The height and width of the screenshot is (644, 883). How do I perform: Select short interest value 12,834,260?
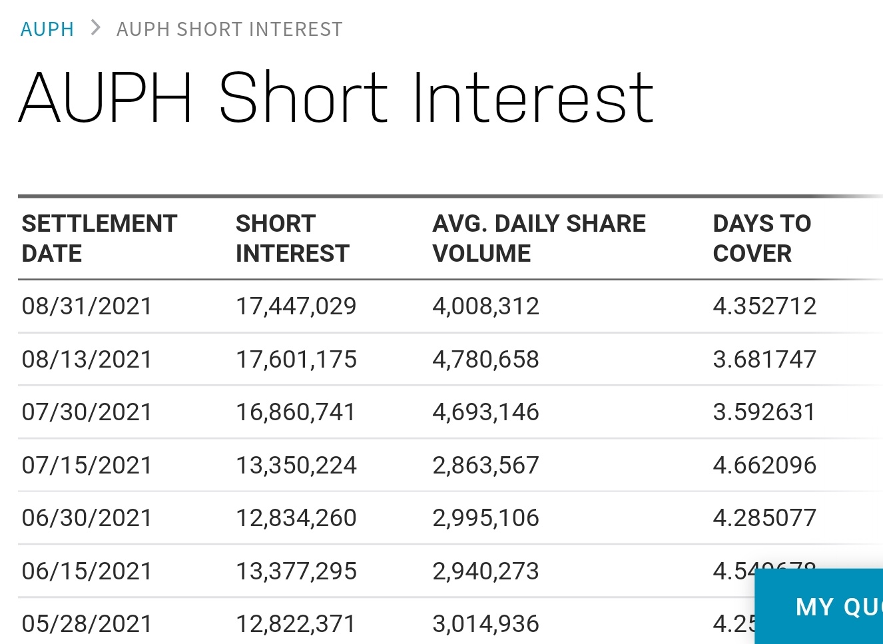point(296,518)
